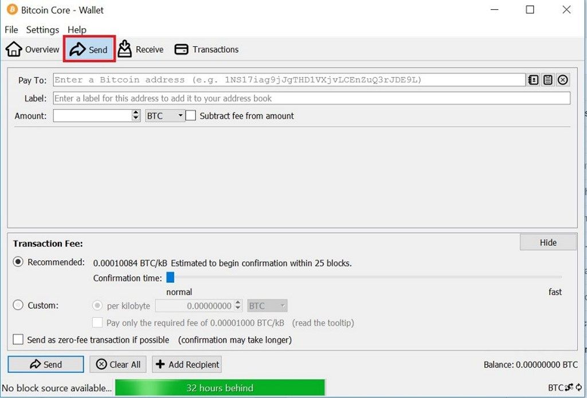Paste address from clipboard icon
Viewport: 587px width, 398px height.
(547, 80)
